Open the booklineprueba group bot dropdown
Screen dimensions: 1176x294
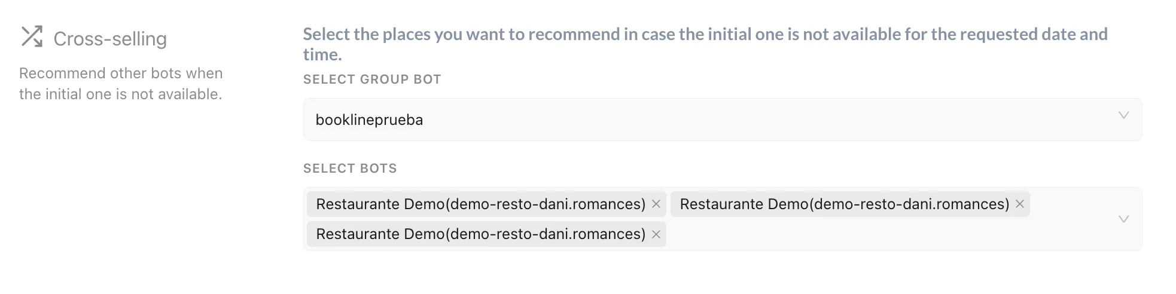pos(723,120)
